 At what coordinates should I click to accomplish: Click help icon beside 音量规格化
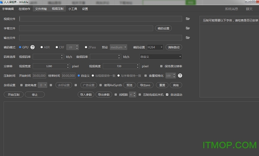point(180,76)
